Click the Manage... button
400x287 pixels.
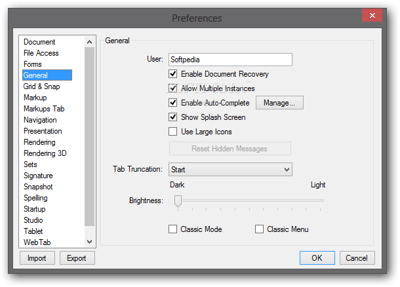point(279,103)
